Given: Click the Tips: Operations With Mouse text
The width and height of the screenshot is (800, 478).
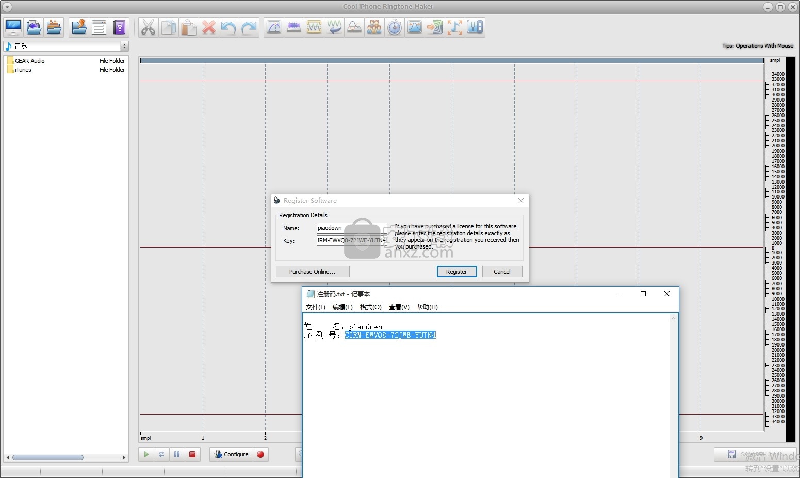Looking at the screenshot, I should [x=757, y=46].
